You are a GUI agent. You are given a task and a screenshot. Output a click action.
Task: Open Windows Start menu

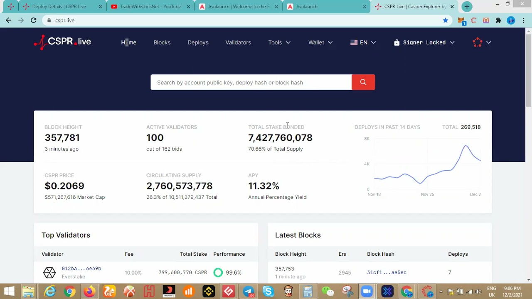click(x=9, y=292)
